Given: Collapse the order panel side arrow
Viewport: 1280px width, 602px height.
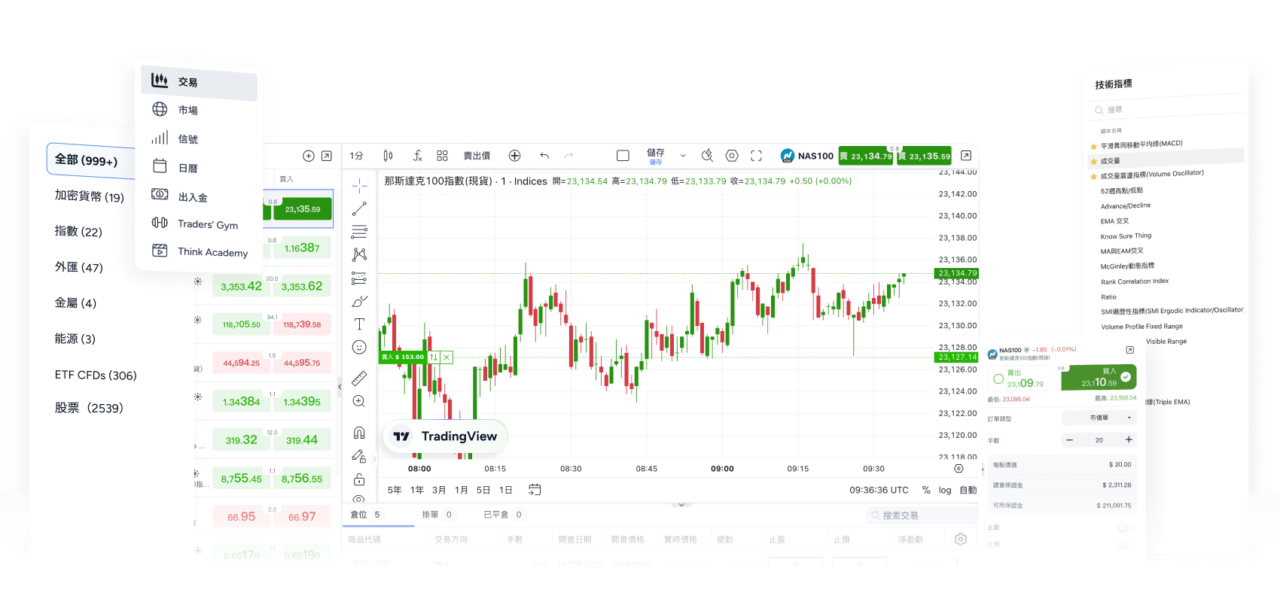Looking at the screenshot, I should point(983,469).
